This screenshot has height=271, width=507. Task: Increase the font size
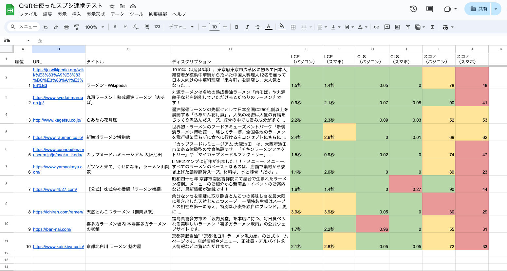(225, 27)
